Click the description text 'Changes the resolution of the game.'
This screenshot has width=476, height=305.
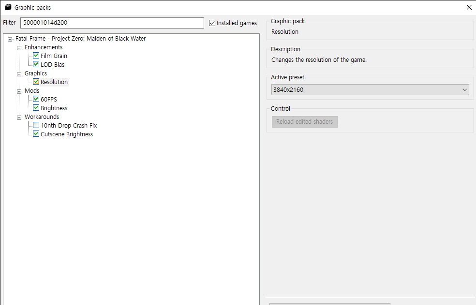[319, 60]
